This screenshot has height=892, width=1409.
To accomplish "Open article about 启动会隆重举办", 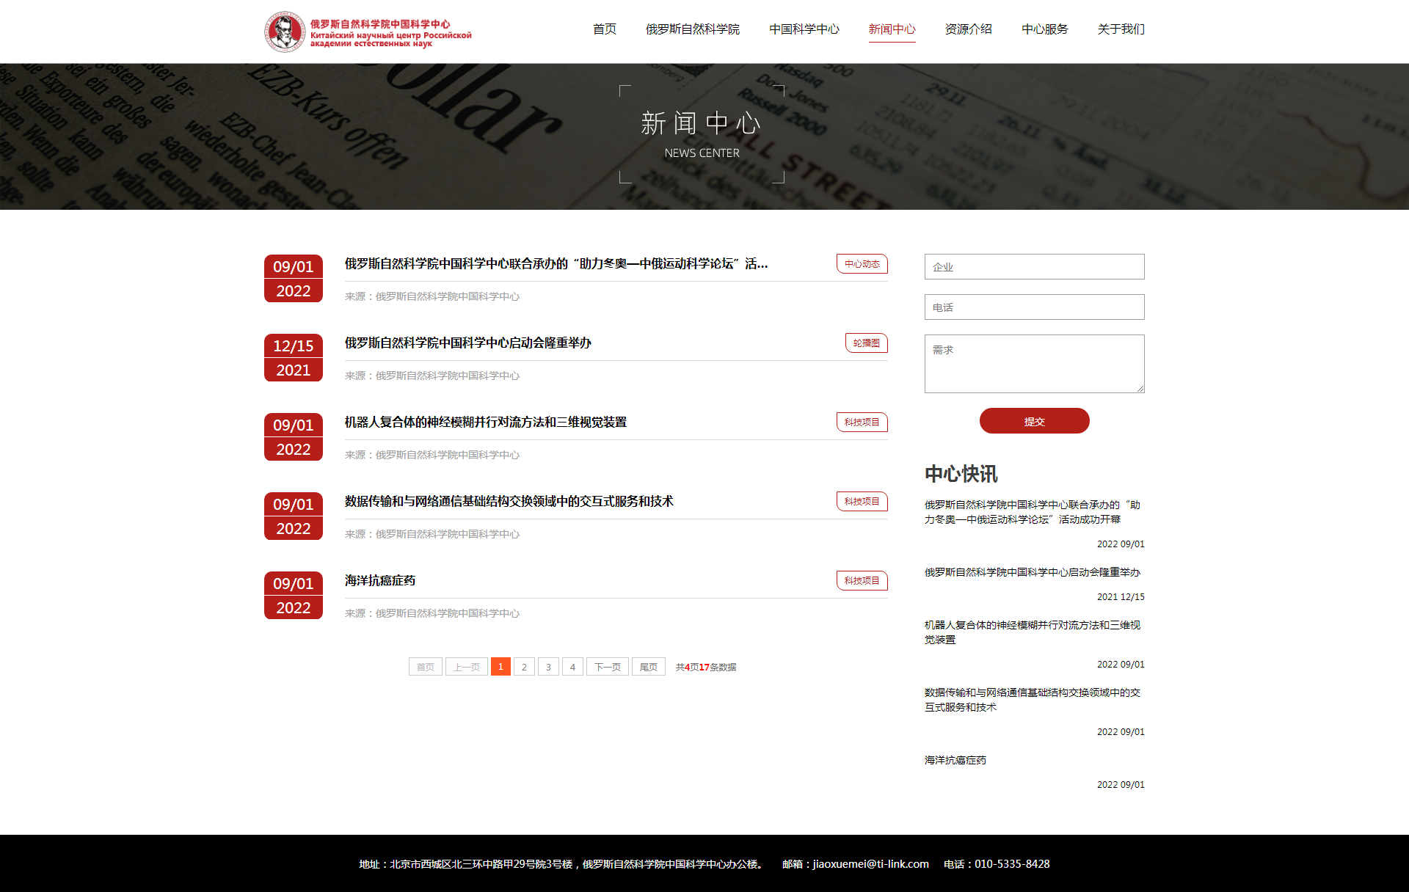I will (467, 343).
